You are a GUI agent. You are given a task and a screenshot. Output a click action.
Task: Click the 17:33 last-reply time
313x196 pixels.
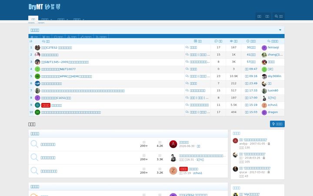(x=251, y=91)
